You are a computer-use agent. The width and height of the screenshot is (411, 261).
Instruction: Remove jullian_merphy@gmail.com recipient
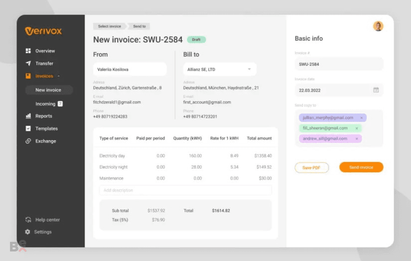coord(362,118)
